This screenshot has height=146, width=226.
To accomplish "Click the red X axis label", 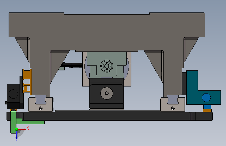I will pos(28,128).
